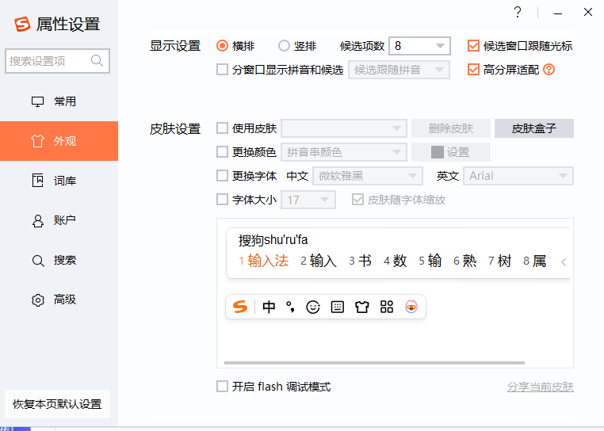The image size is (604, 431).
Task: Click candidate 6 熟 in preview
Action: click(464, 261)
